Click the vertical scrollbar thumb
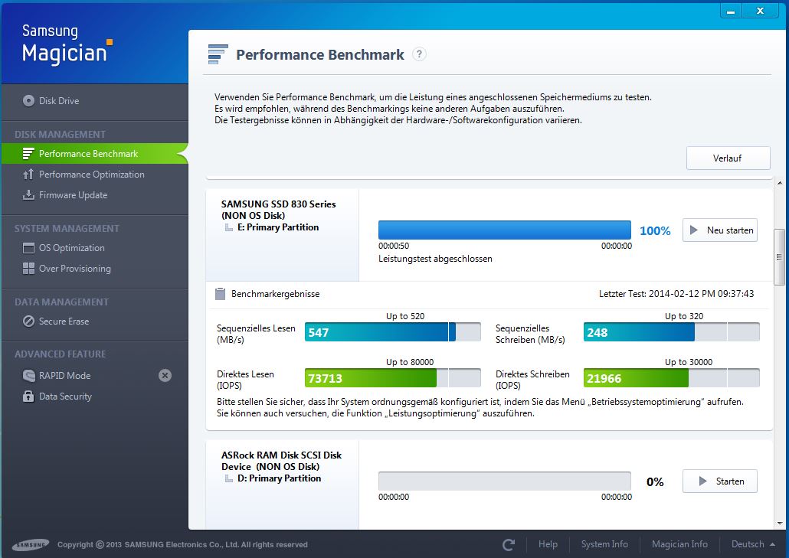Image resolution: width=789 pixels, height=558 pixels. click(x=779, y=256)
